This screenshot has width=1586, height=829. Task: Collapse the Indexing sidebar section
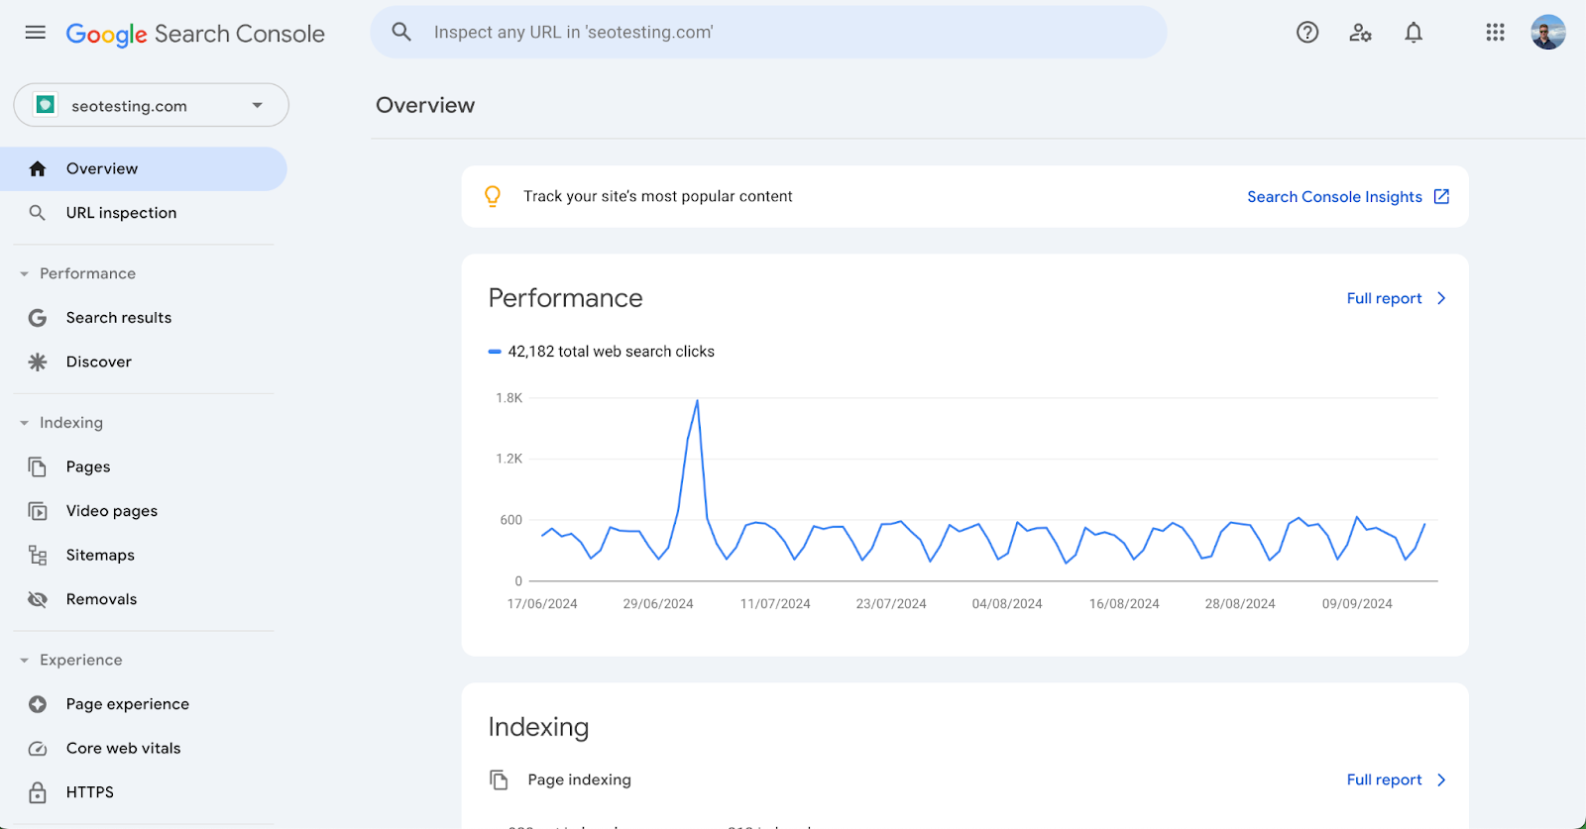click(24, 423)
